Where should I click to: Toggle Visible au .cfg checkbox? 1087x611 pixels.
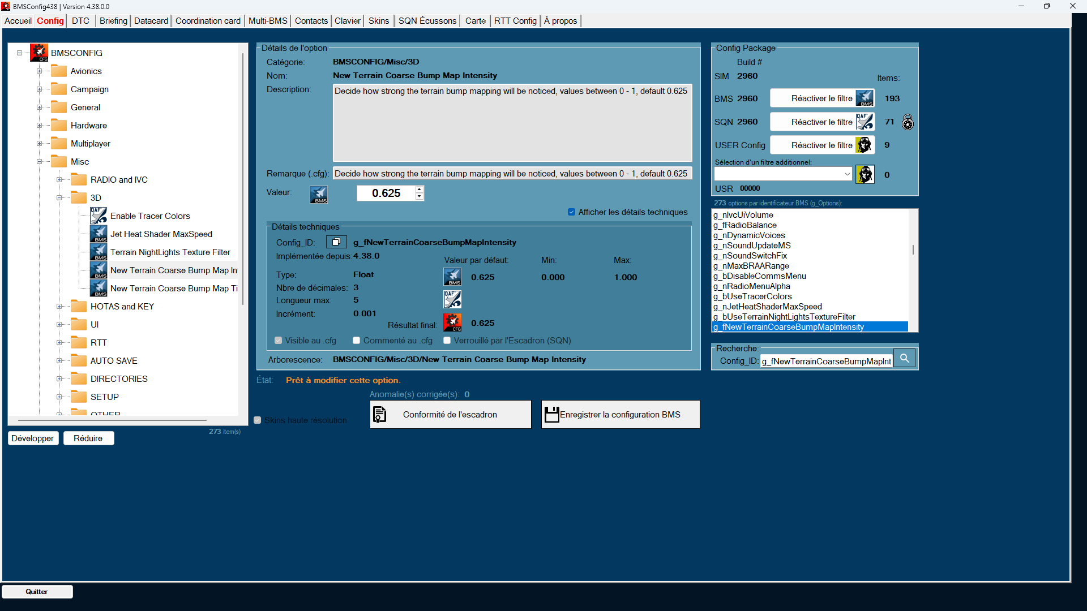click(278, 341)
